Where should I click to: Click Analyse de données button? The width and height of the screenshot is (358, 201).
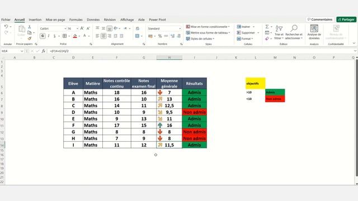[x=314, y=32]
